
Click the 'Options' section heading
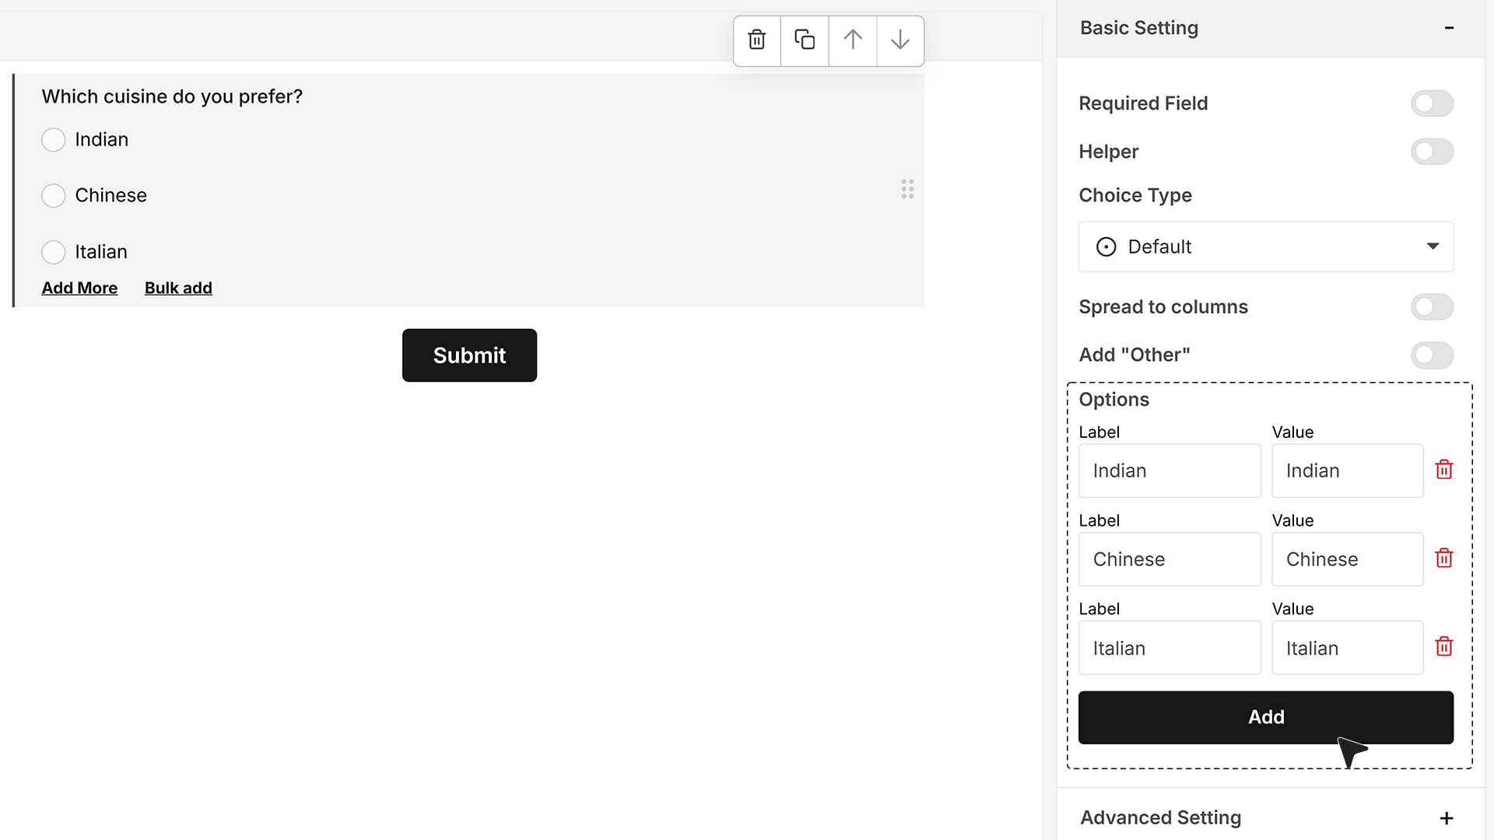click(x=1113, y=400)
